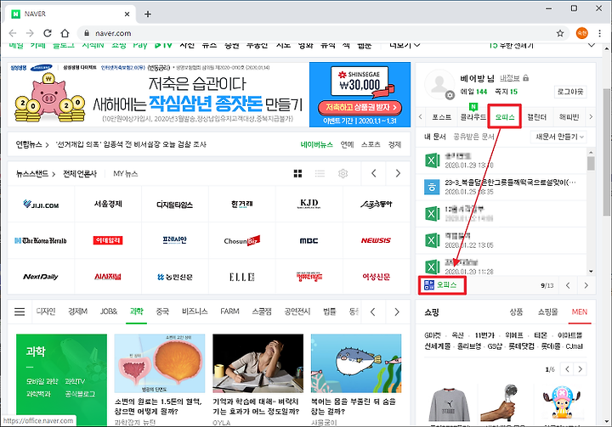The width and height of the screenshot is (612, 427).
Task: Click Shinsegae 저축하고 상품권 받자 banner button
Action: point(360,107)
